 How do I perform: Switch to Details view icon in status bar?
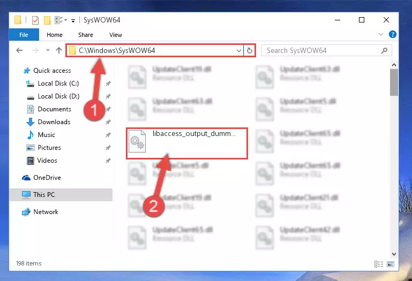coord(379,264)
